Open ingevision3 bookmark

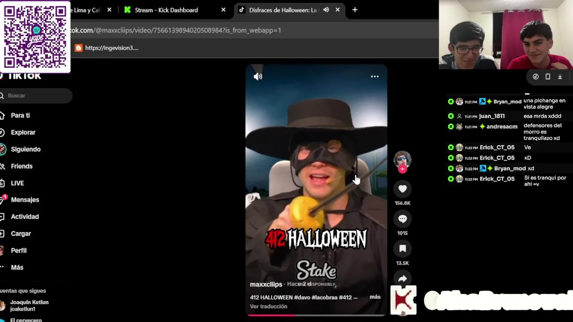click(x=107, y=48)
